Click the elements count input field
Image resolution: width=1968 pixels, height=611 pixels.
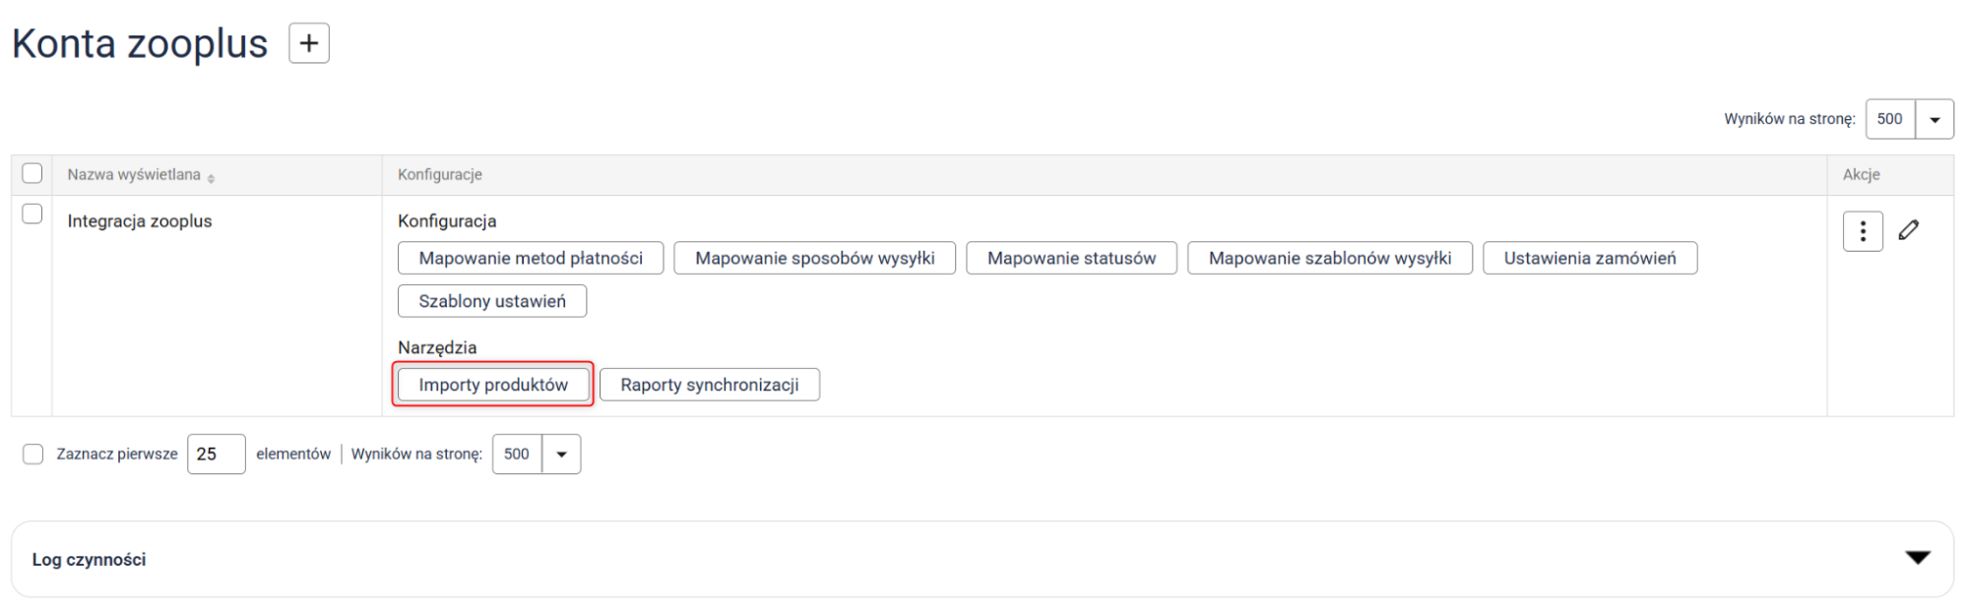click(x=216, y=455)
